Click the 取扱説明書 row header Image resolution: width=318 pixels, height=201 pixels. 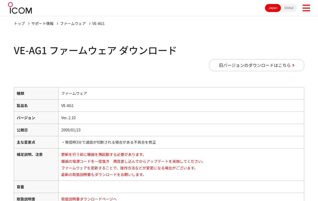(36, 197)
